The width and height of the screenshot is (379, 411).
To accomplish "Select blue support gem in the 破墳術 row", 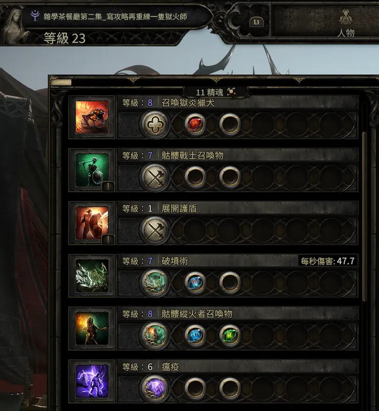I will click(195, 283).
